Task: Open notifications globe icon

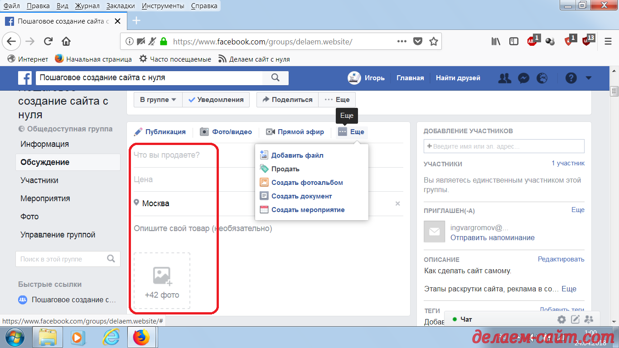Action: tap(542, 78)
